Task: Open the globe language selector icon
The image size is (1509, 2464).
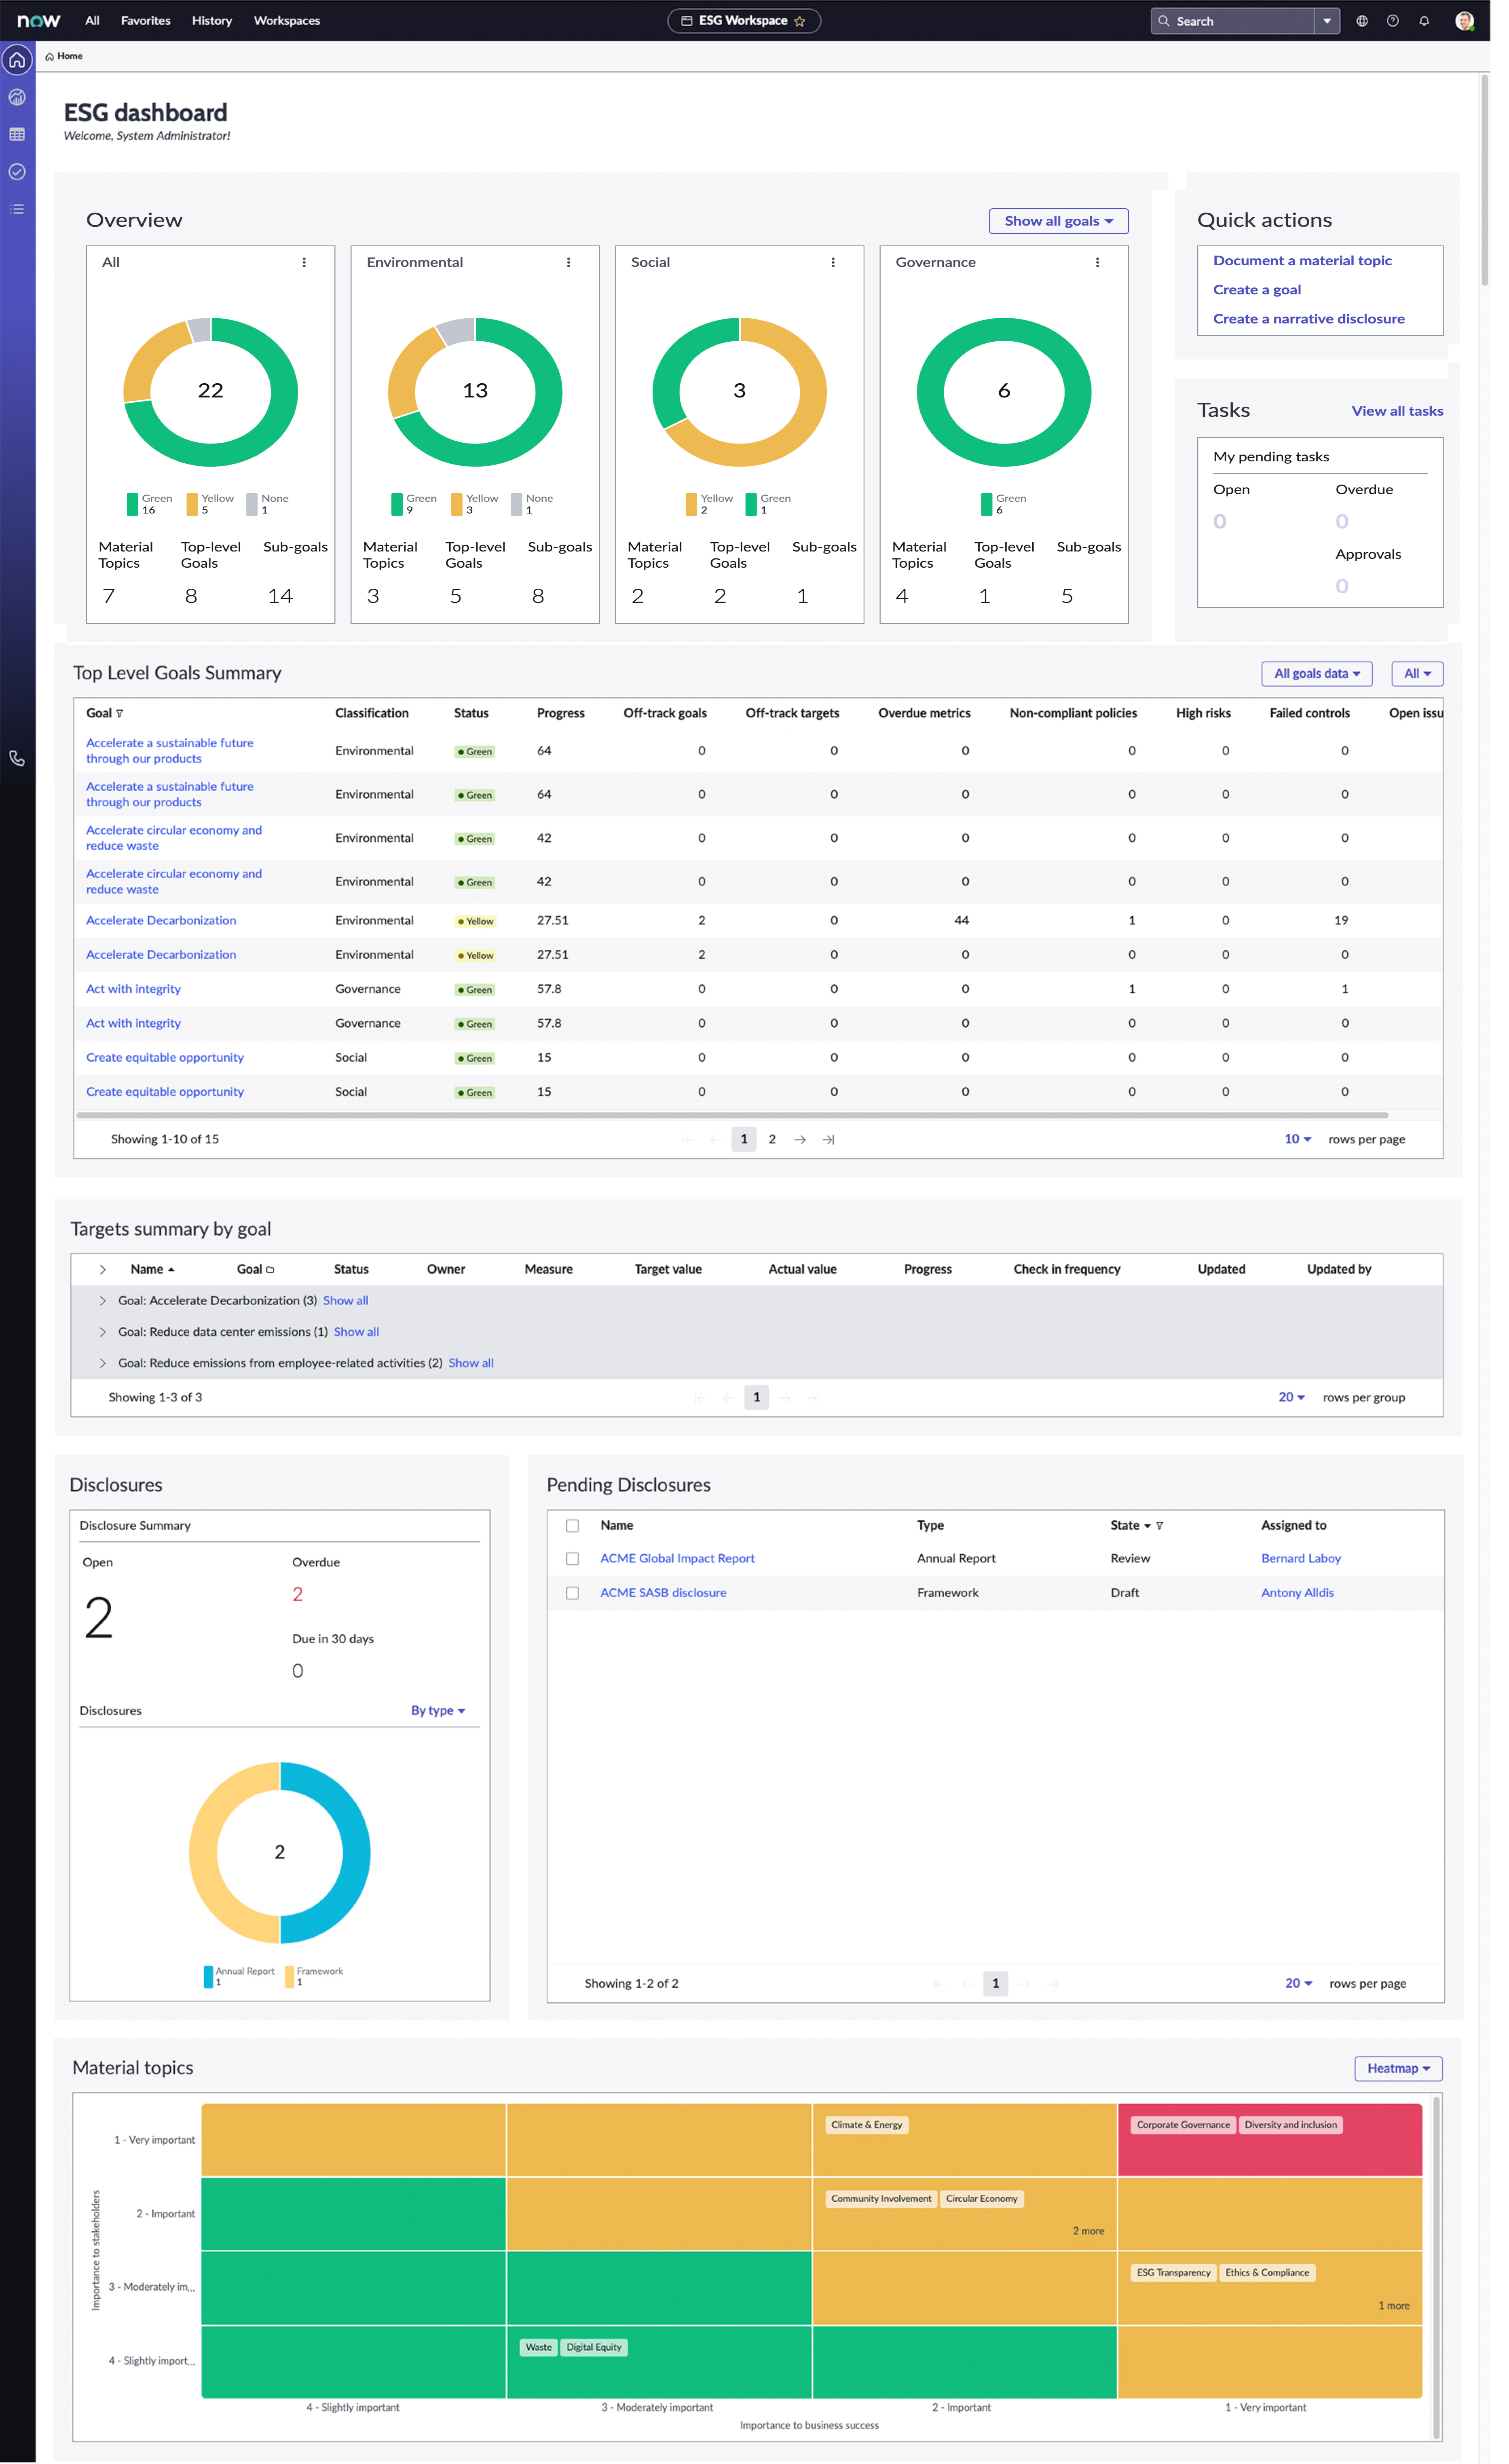Action: (x=1362, y=21)
